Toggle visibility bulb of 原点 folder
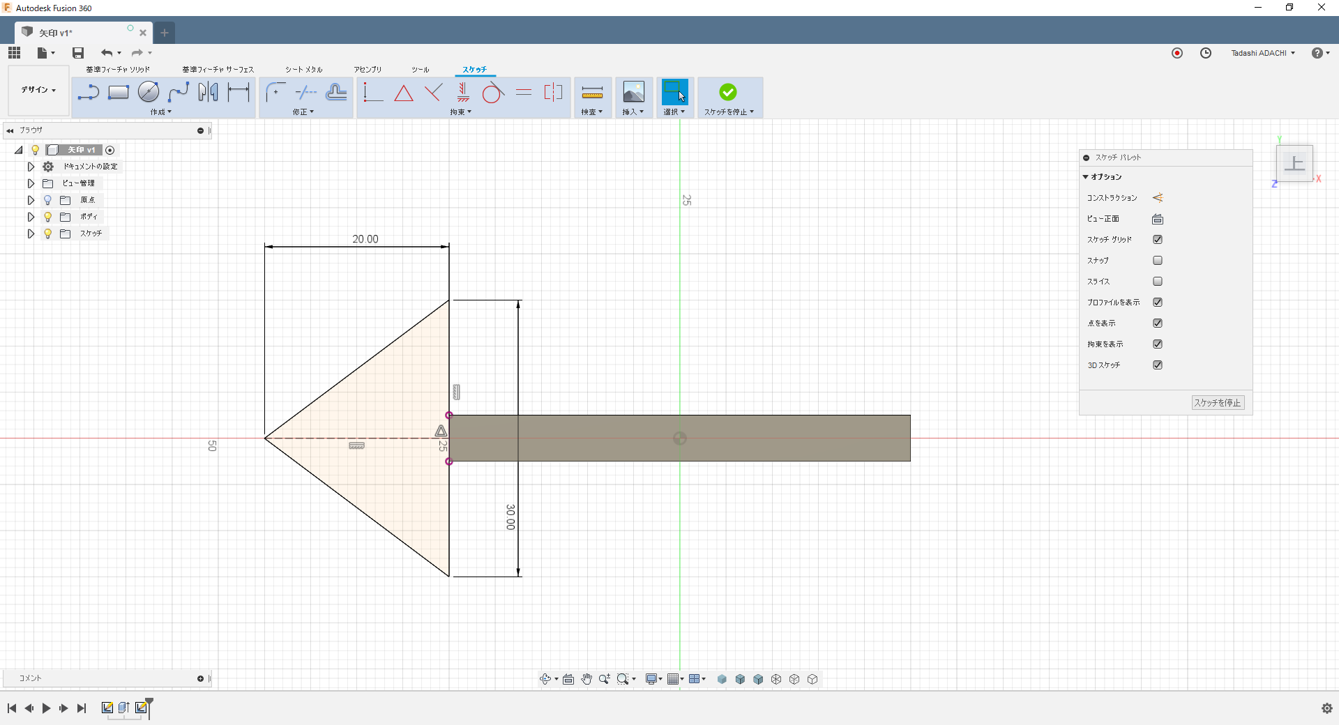Image resolution: width=1339 pixels, height=725 pixels. point(47,200)
